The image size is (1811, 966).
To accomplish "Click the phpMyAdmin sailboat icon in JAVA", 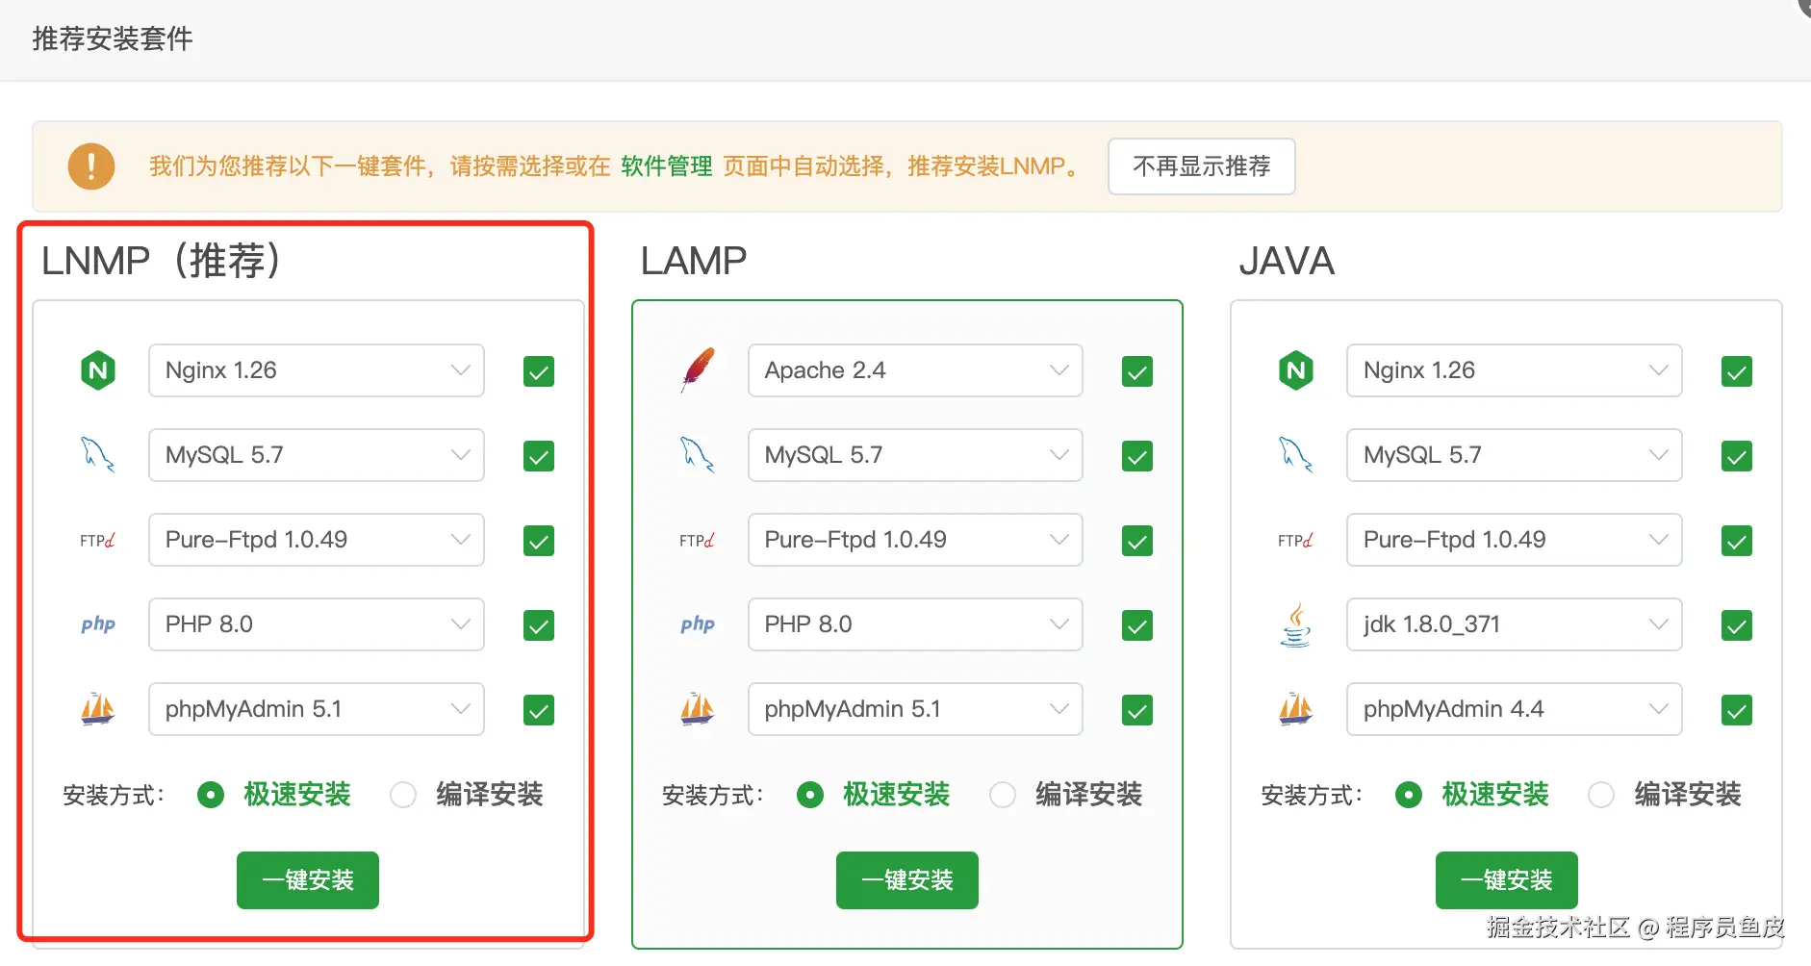I will (x=1296, y=709).
